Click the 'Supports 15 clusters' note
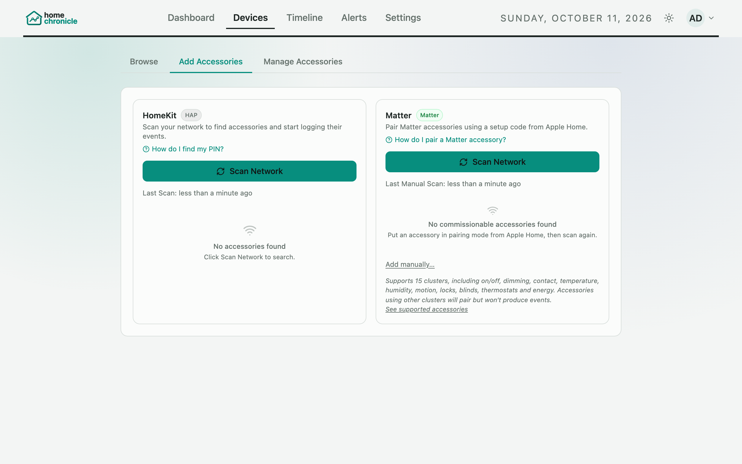 coord(492,290)
